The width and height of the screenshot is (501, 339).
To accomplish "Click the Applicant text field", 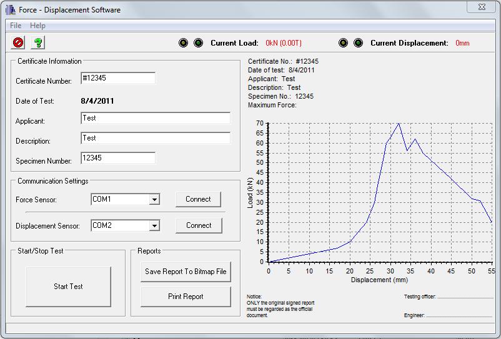I will pos(156,118).
